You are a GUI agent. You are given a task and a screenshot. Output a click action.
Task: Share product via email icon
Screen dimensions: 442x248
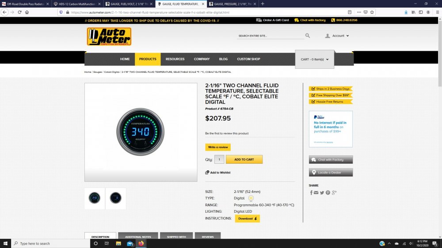click(316, 192)
